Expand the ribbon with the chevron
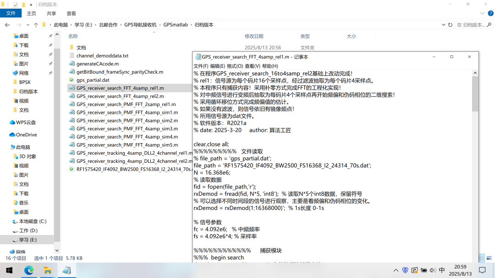The height and width of the screenshot is (278, 495). [x=481, y=14]
